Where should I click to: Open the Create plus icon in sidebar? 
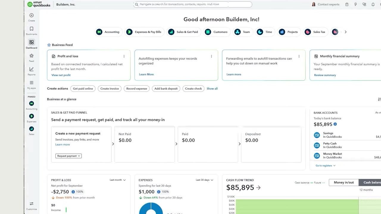[x=32, y=15]
